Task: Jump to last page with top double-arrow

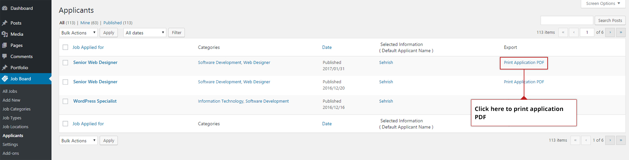Action: pyautogui.click(x=621, y=32)
